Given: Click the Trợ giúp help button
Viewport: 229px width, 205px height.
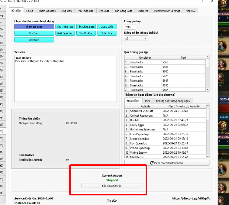Looking at the screenshot, I should [111, 200].
